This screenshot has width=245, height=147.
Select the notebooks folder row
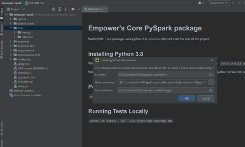point(43,59)
